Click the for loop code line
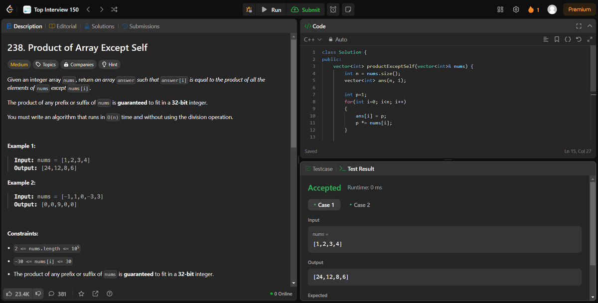 coord(375,102)
